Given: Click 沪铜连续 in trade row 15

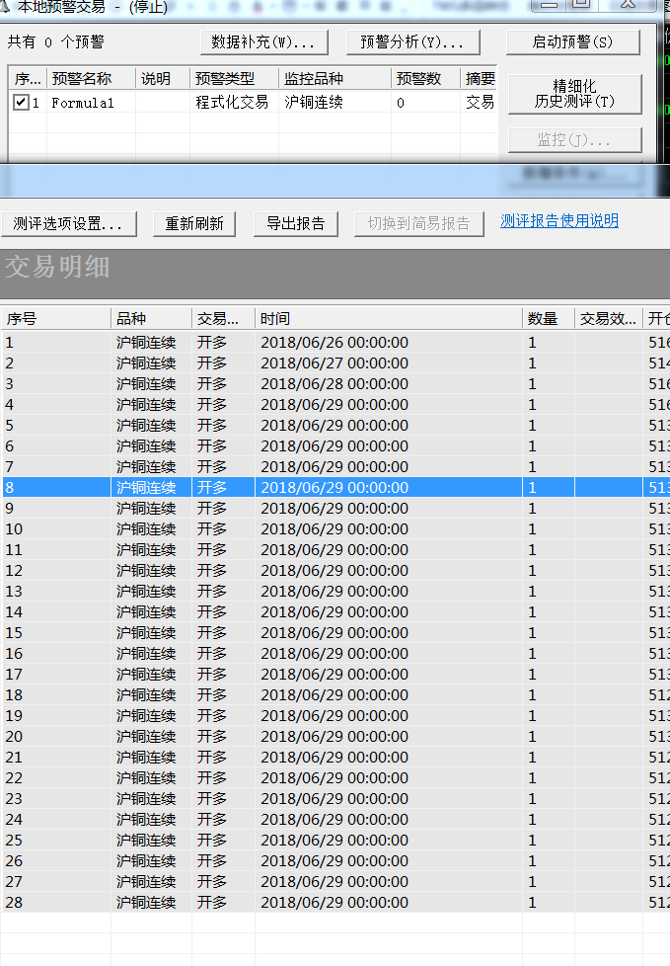Looking at the screenshot, I should [146, 633].
